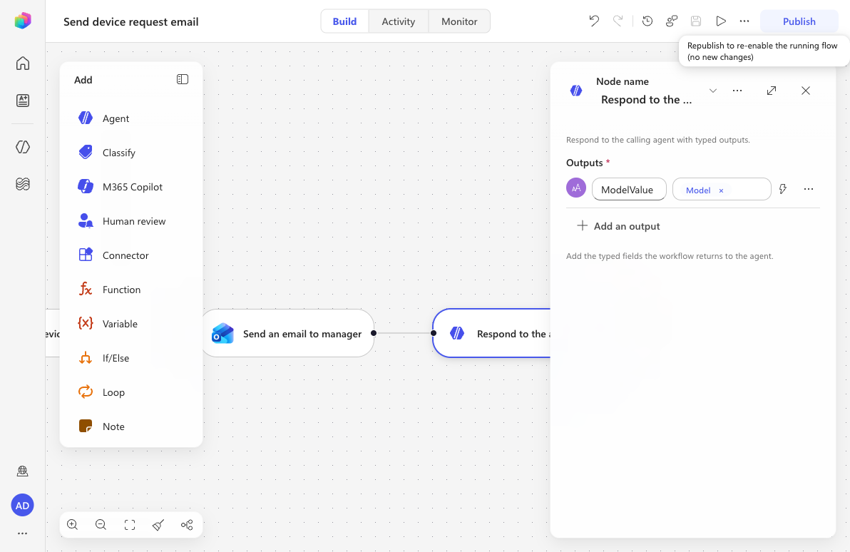Viewport: 850px width, 552px height.
Task: Remove the Model token from output
Action: click(x=721, y=190)
